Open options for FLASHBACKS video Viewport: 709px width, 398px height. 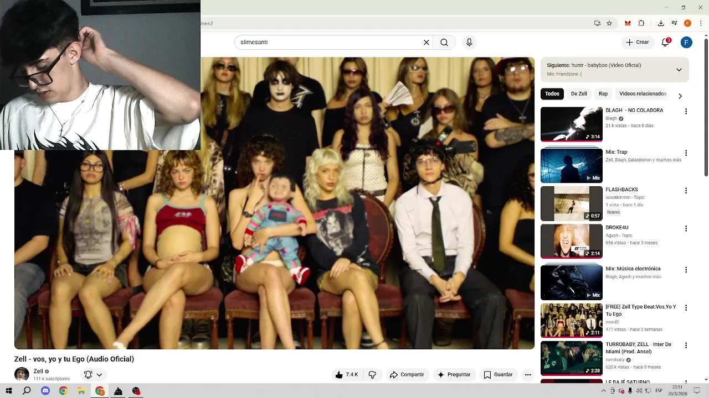point(686,191)
